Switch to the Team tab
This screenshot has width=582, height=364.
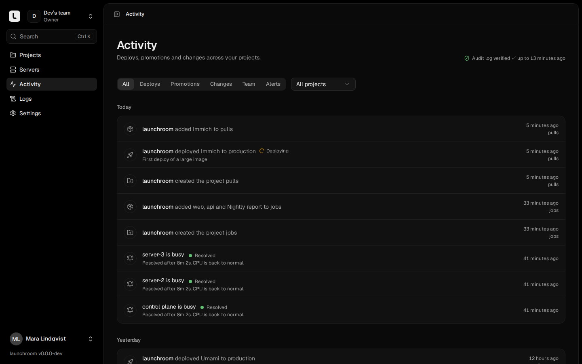[249, 84]
